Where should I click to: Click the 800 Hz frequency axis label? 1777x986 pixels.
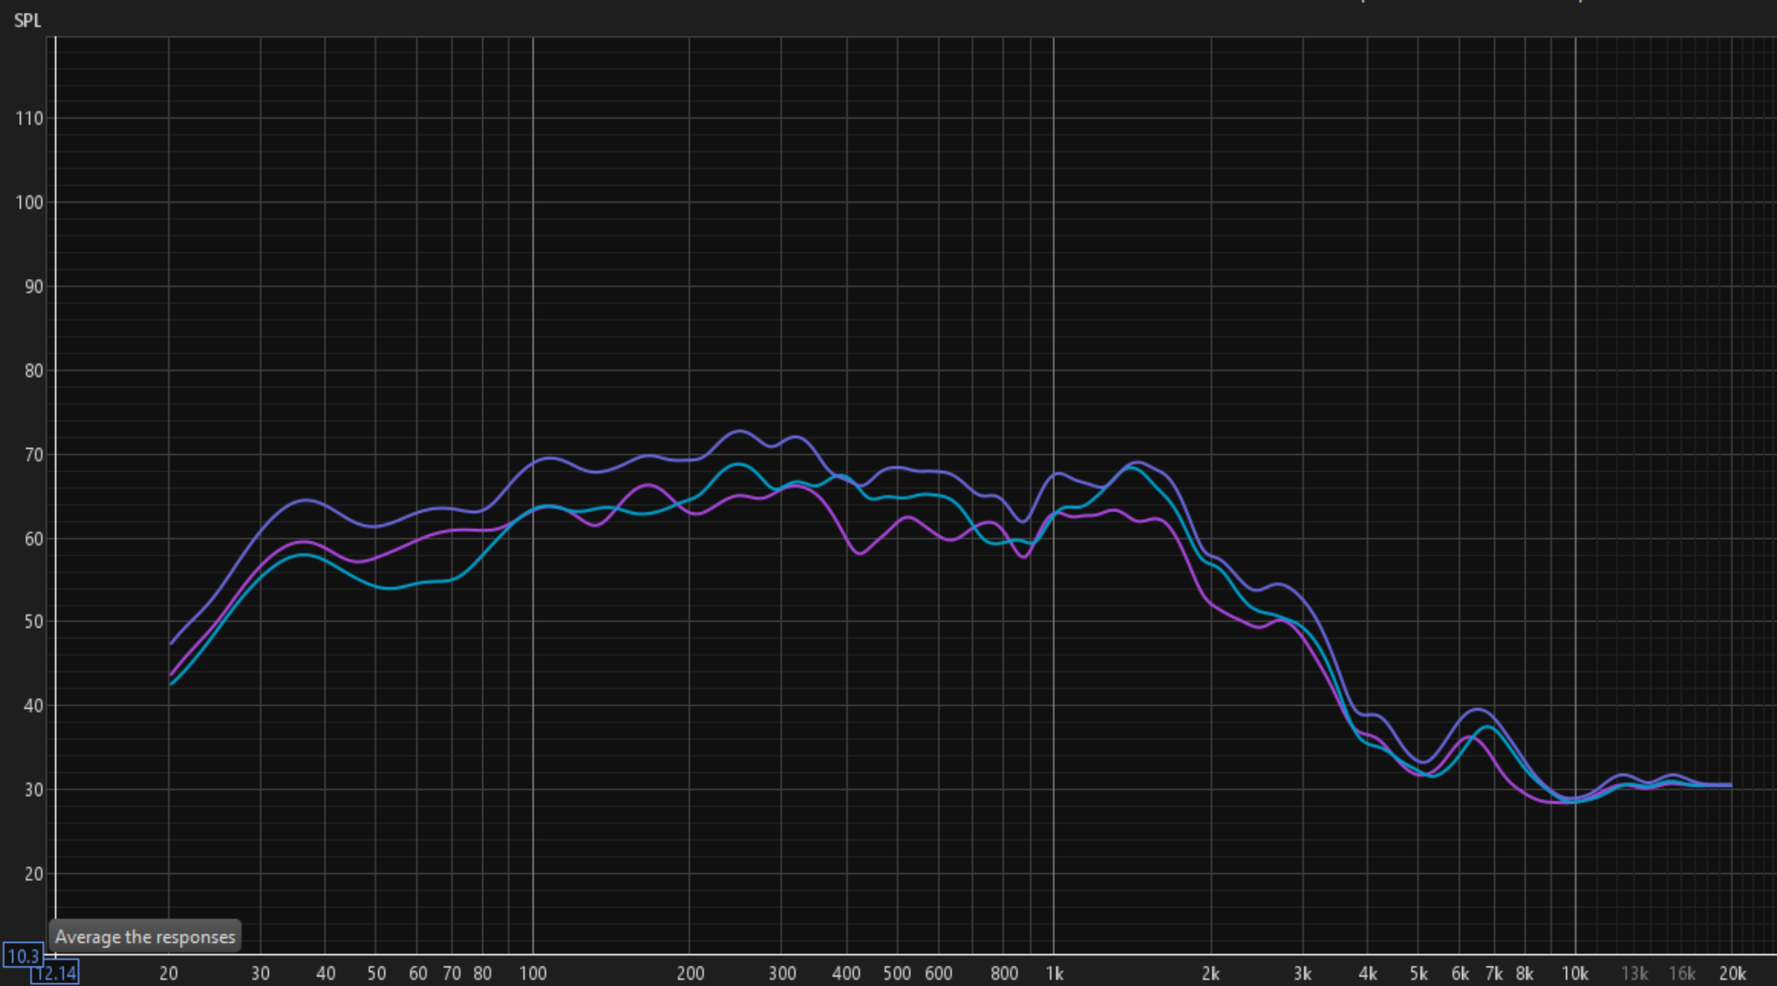point(1004,973)
